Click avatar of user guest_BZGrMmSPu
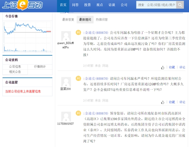This screenshot has width=189, height=147. [66, 36]
